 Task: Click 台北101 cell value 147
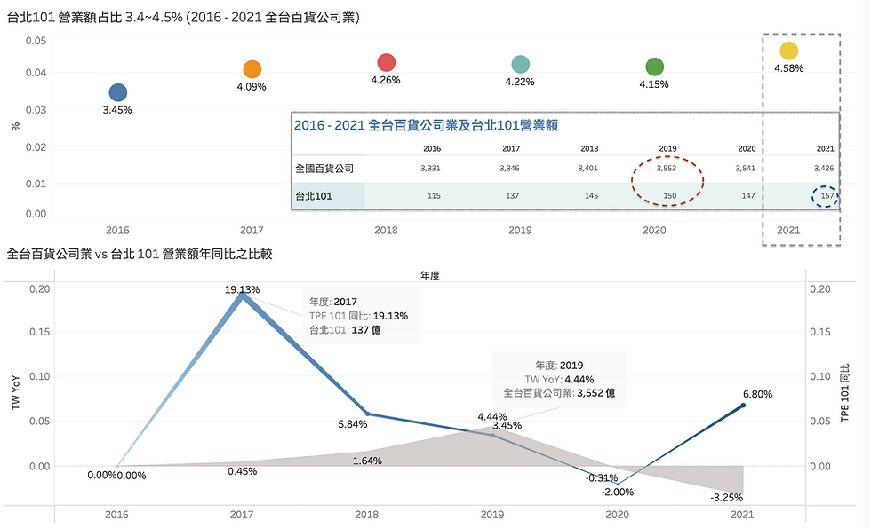(x=748, y=196)
